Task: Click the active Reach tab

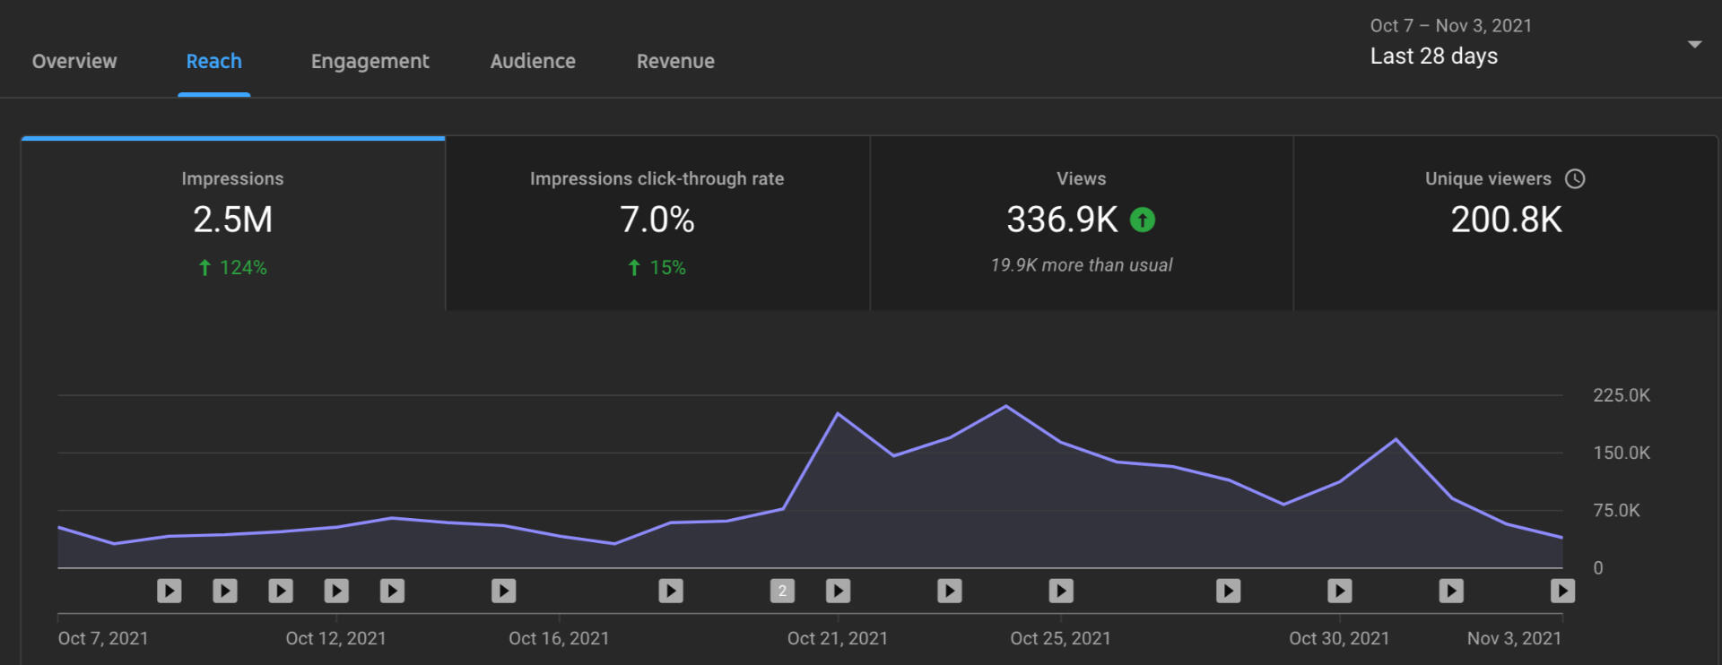Action: 213,61
